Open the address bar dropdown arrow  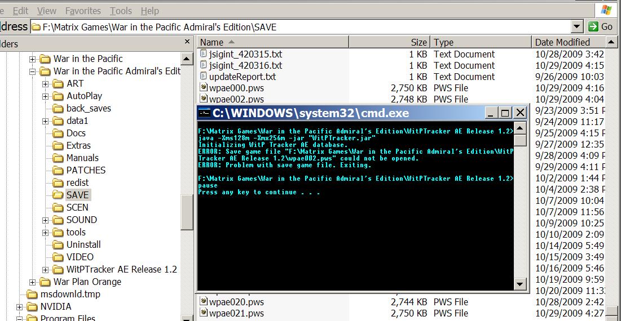(x=578, y=27)
